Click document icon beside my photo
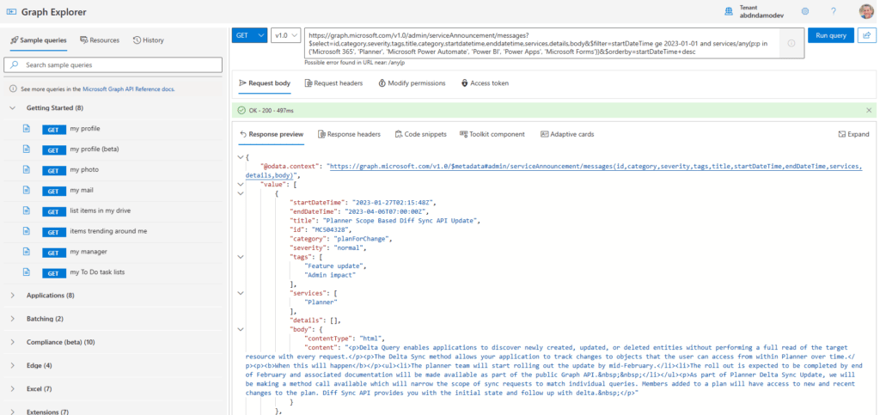880x415 pixels. (26, 169)
